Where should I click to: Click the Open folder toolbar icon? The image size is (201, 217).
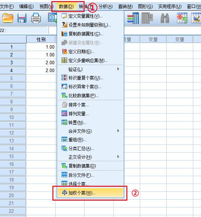[8, 18]
